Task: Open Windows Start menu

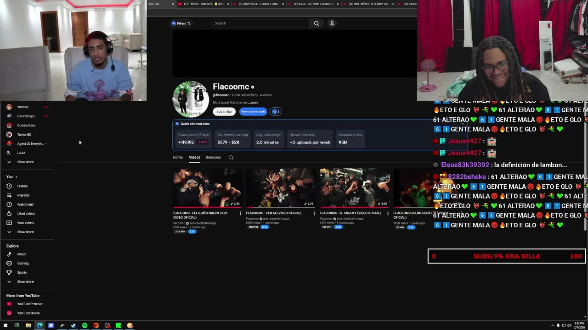Action: (6, 325)
